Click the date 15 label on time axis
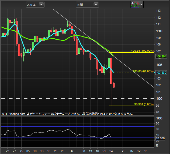 (x=146, y=151)
